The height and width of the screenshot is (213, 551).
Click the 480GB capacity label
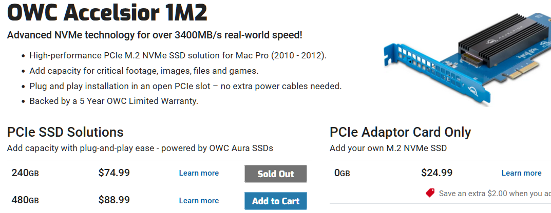25,200
